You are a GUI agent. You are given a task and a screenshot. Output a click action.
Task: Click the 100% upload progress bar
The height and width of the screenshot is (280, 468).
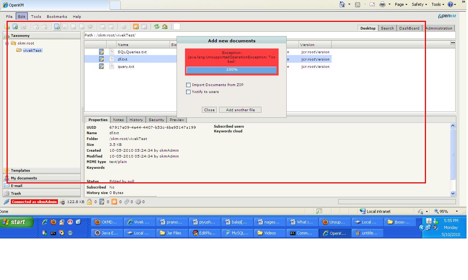click(231, 70)
